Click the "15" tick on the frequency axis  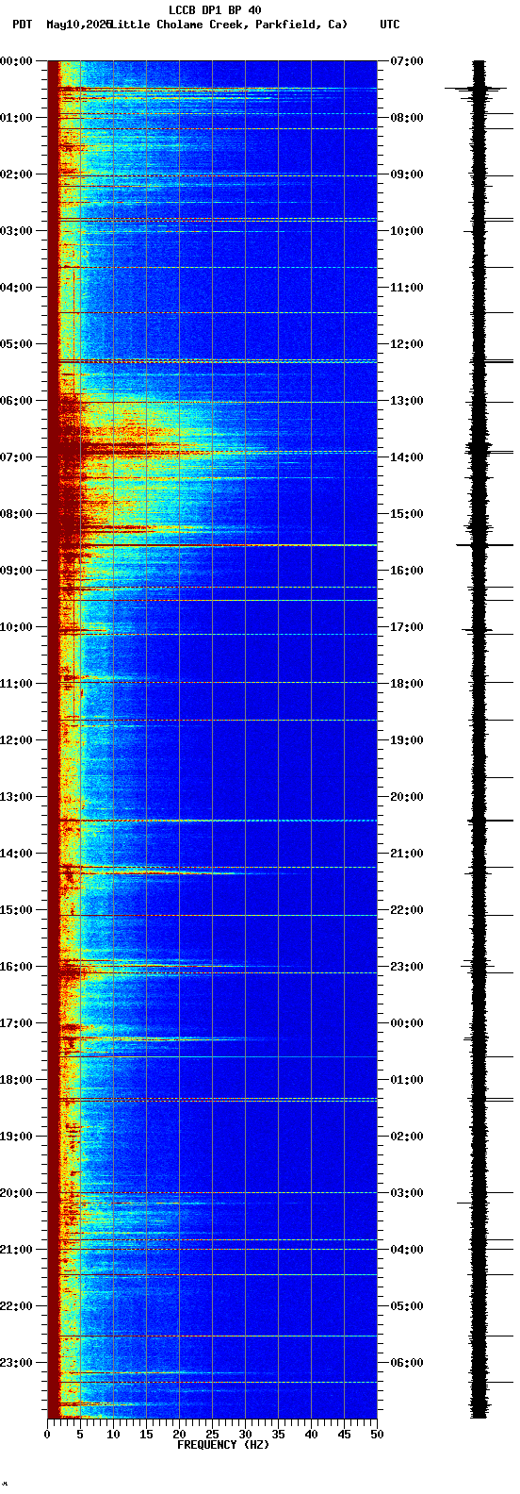point(146,1435)
